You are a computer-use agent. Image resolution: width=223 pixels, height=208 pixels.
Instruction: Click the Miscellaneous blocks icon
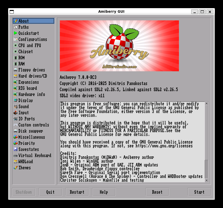tap(16, 137)
